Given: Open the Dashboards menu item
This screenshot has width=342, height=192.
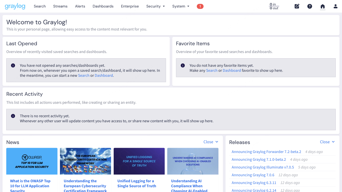Looking at the screenshot, I should (103, 6).
